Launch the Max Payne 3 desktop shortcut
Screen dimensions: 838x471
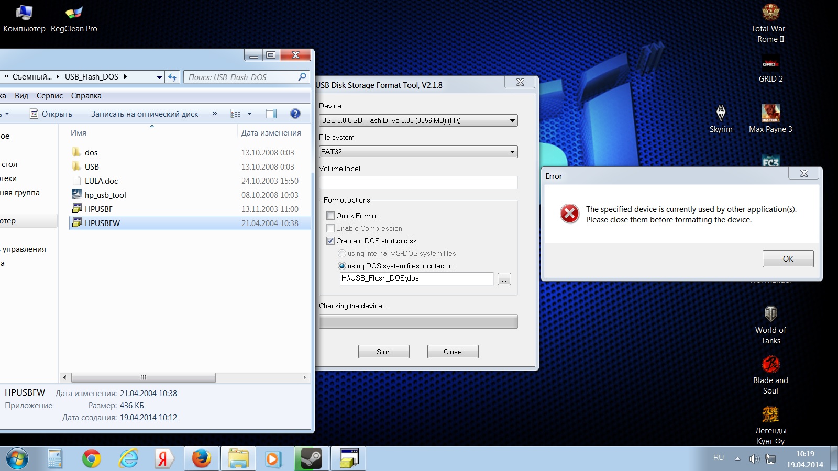770,119
